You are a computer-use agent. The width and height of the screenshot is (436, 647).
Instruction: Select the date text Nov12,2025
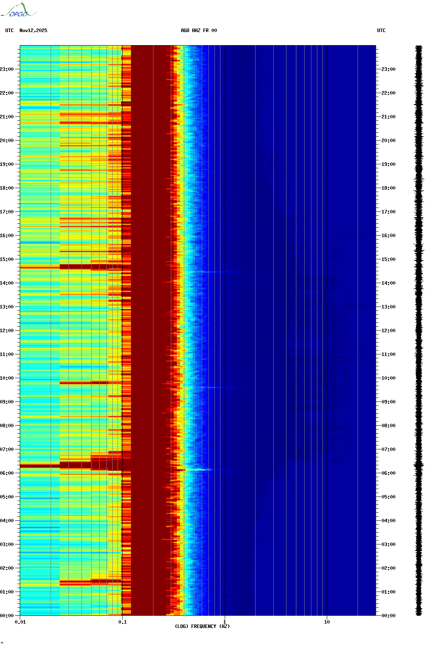[33, 30]
